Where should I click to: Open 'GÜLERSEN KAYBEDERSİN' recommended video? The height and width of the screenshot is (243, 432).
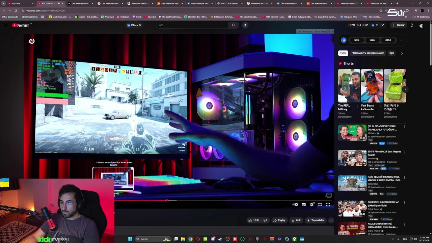[352, 209]
